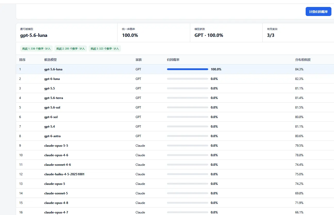Click the GPT family cell for gpt-5.4
The height and width of the screenshot is (215, 334).
tap(138, 126)
